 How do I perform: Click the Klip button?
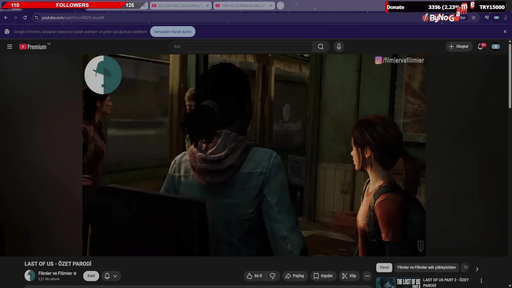(349, 276)
